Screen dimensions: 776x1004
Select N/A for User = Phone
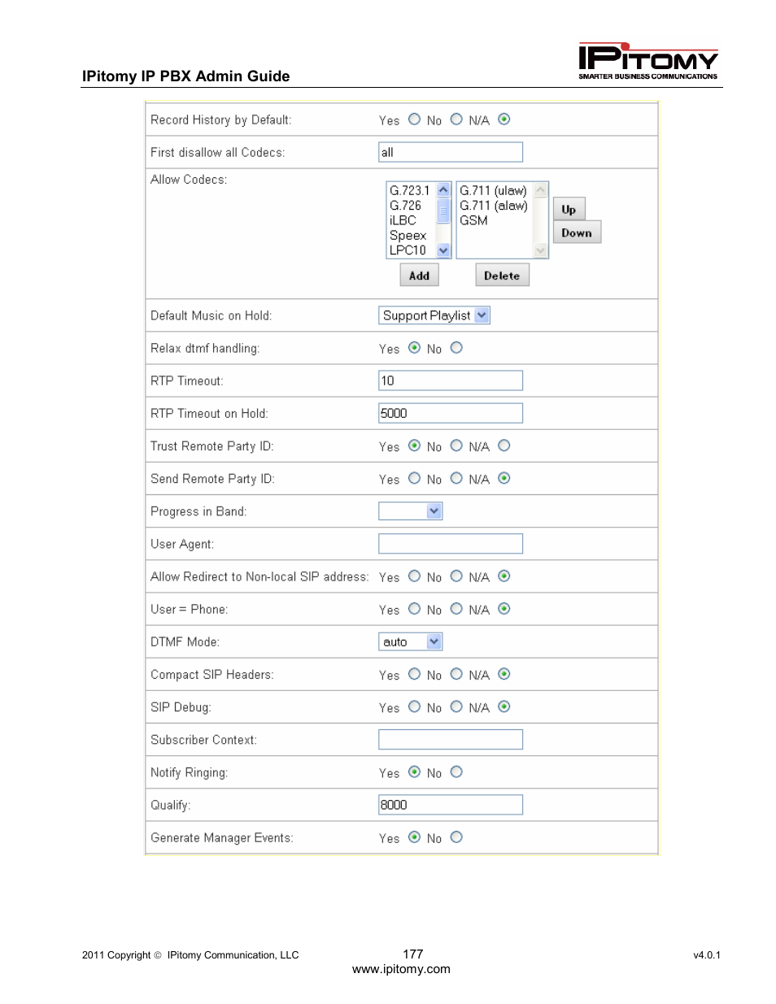click(504, 609)
